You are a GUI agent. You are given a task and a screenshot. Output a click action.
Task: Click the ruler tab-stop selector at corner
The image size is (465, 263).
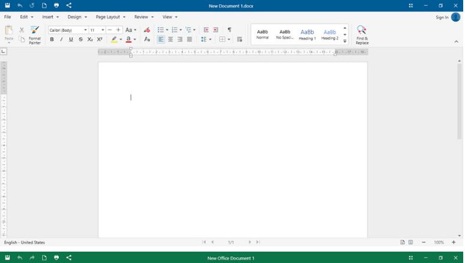3,52
